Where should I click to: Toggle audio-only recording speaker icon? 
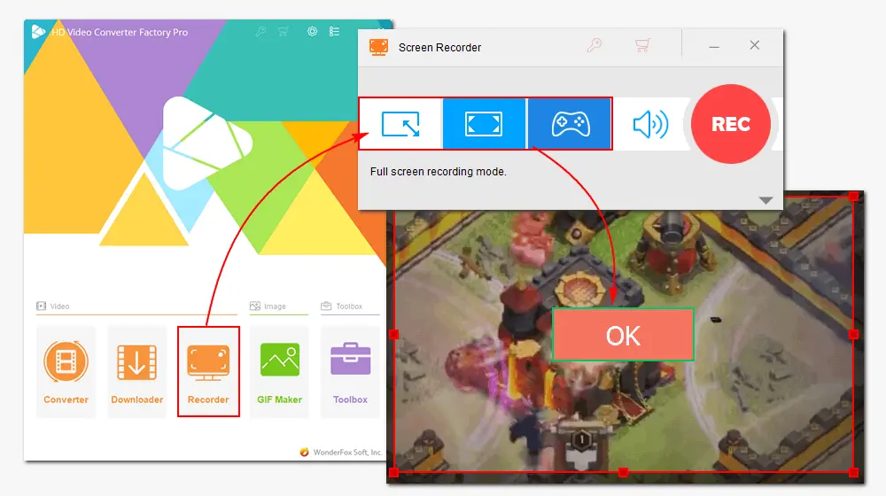click(650, 125)
